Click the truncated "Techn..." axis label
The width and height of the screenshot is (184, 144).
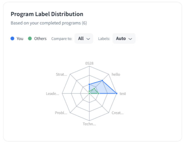pos(89,124)
